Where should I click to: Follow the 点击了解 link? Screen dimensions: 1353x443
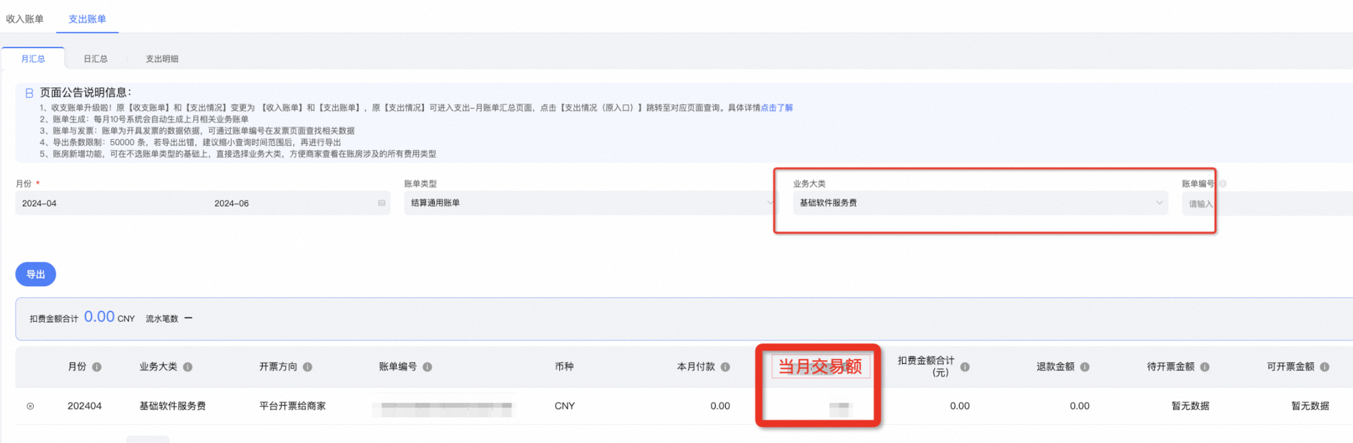(x=777, y=107)
